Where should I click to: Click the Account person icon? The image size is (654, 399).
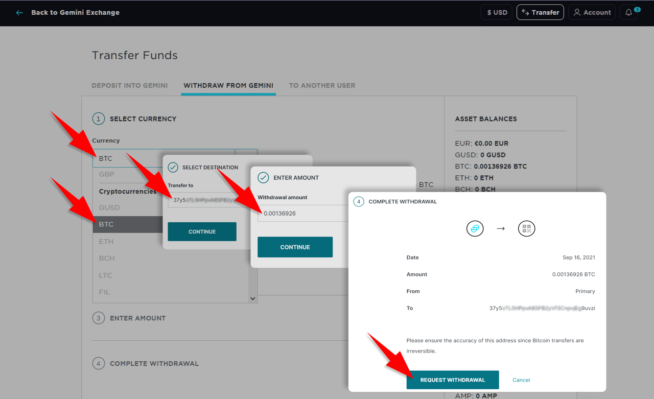(577, 12)
